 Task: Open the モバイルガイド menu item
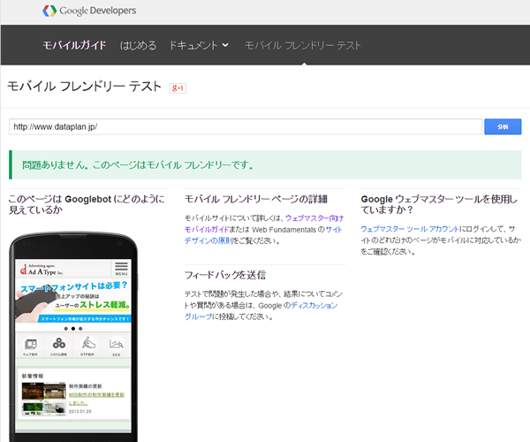tap(74, 45)
